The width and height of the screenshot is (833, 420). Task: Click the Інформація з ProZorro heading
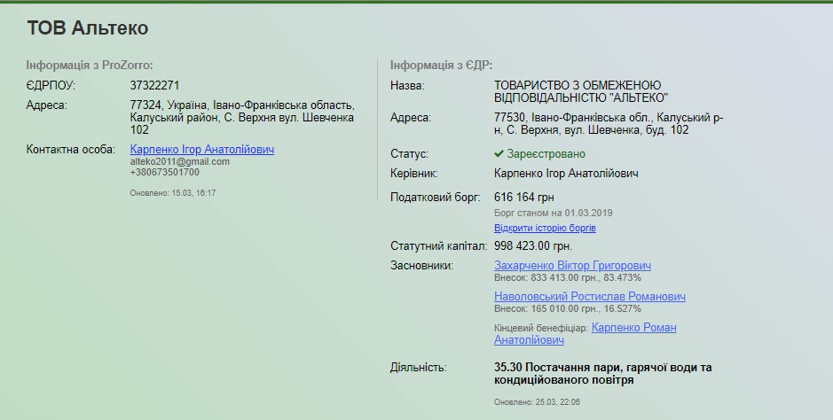[90, 65]
